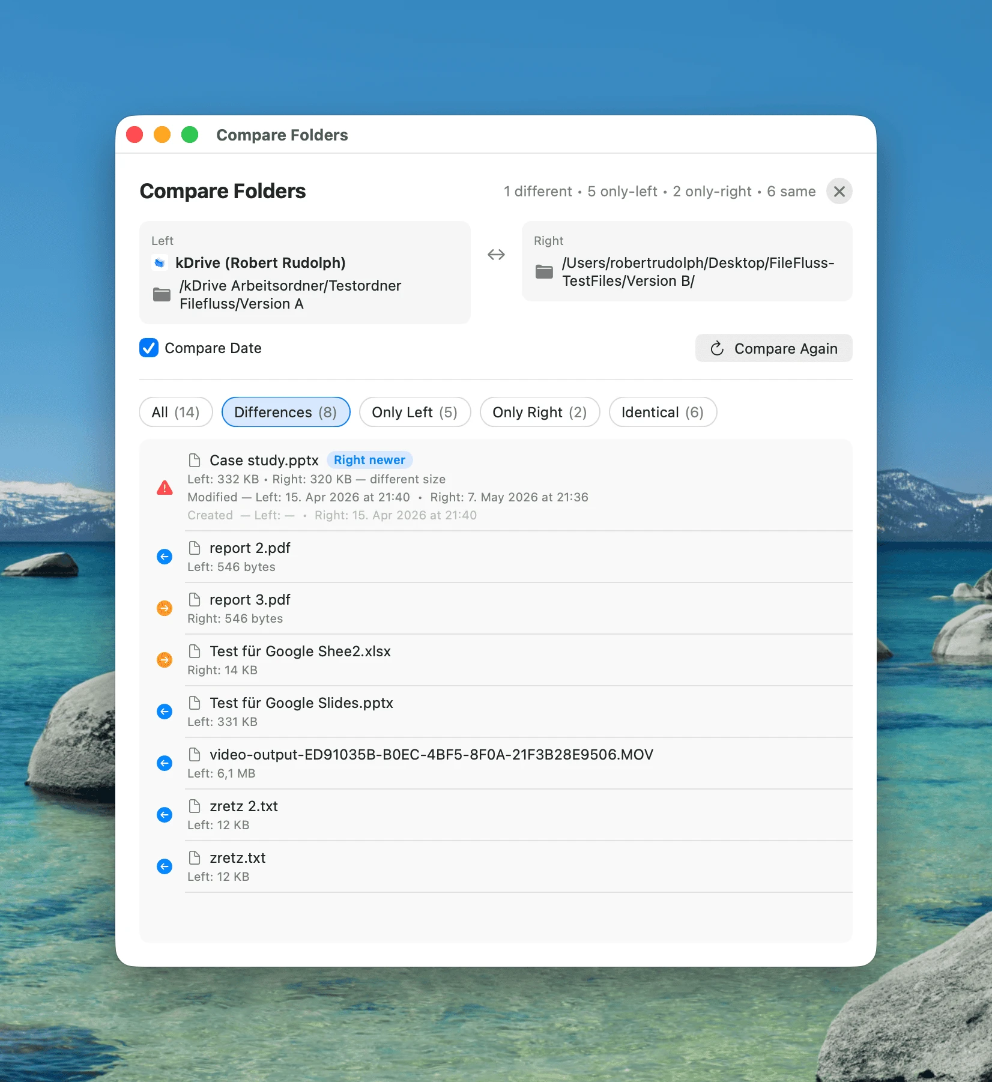Close the comparison with the gray X button
Image resolution: width=992 pixels, height=1082 pixels.
[x=839, y=192]
